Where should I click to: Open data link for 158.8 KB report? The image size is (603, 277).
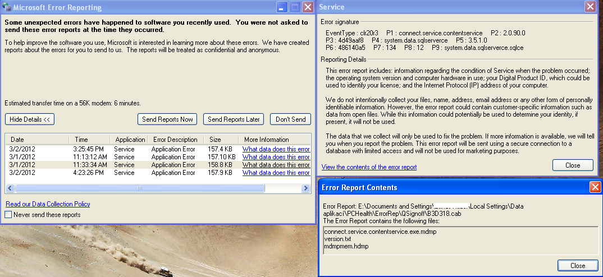(x=276, y=165)
